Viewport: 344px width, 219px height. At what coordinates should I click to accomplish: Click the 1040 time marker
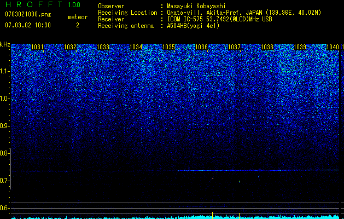tap(333, 47)
